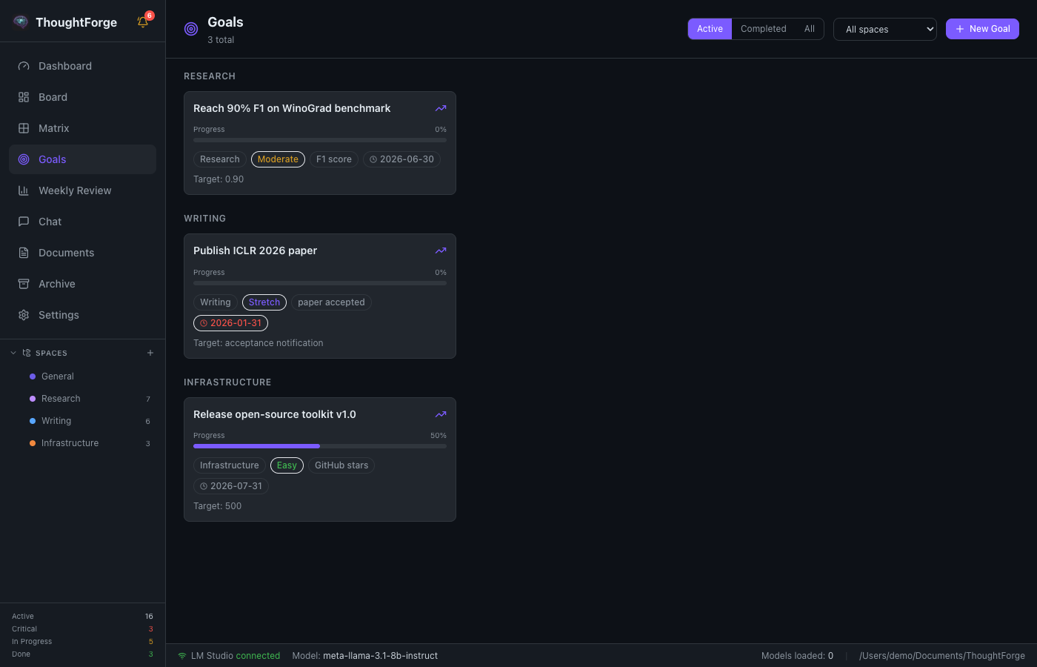This screenshot has width=1037, height=667.
Task: Click the Moderate difficulty tag
Action: pyautogui.click(x=278, y=159)
